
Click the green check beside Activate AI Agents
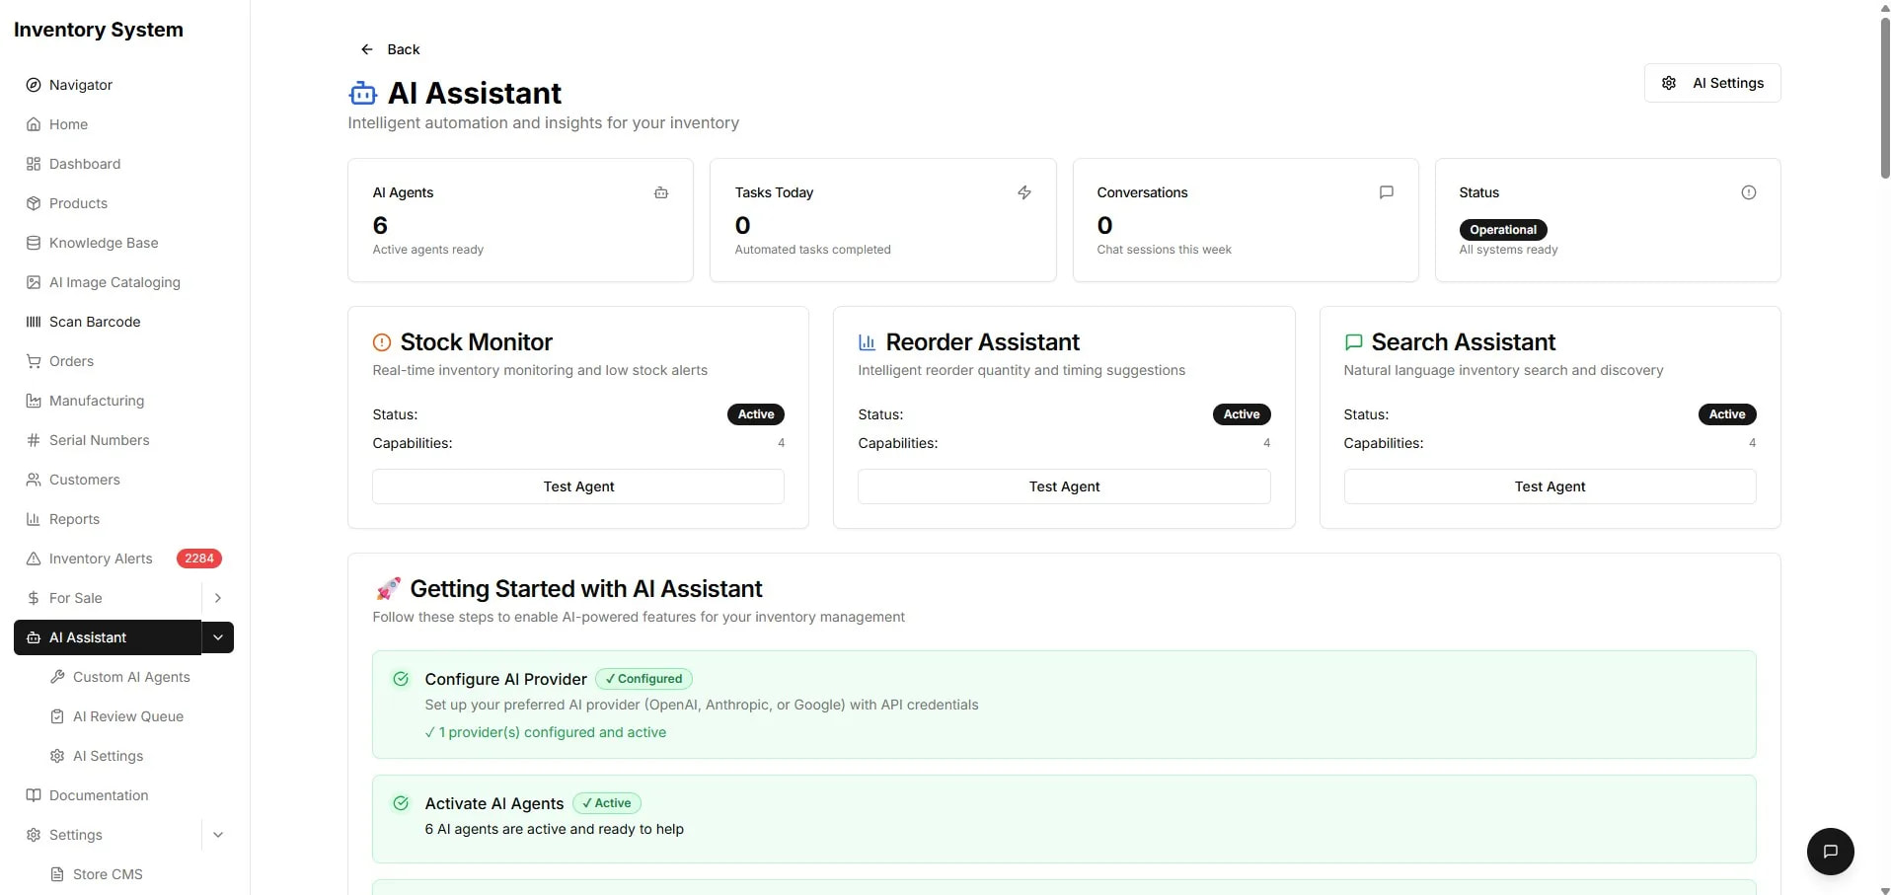[x=401, y=803]
